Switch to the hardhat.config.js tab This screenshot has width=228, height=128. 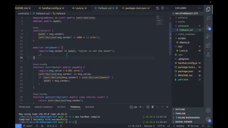click(x=51, y=8)
